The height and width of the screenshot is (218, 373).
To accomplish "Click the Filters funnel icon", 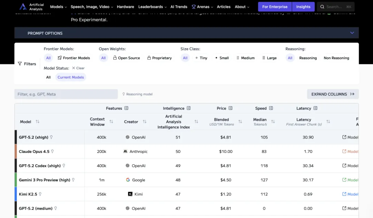I will pyautogui.click(x=20, y=64).
